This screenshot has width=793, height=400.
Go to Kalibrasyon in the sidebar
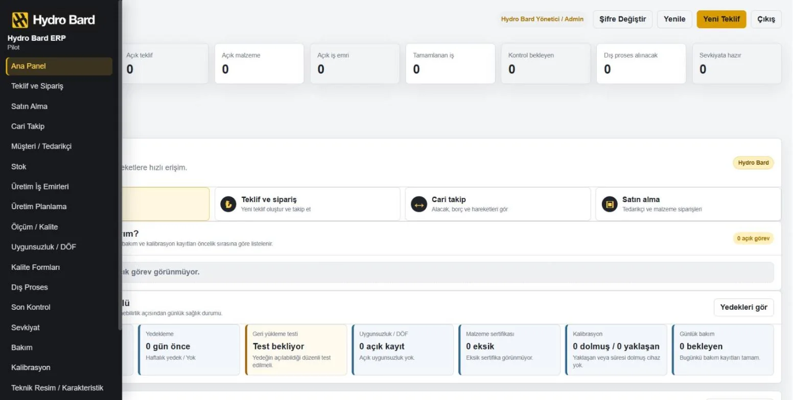pyautogui.click(x=59, y=367)
